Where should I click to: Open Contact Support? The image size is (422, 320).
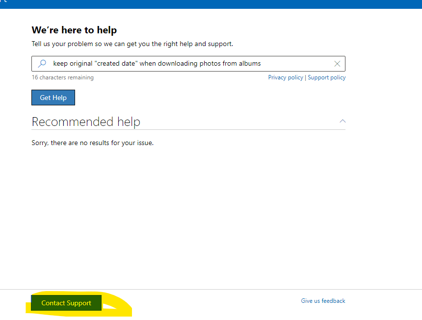pyautogui.click(x=66, y=303)
